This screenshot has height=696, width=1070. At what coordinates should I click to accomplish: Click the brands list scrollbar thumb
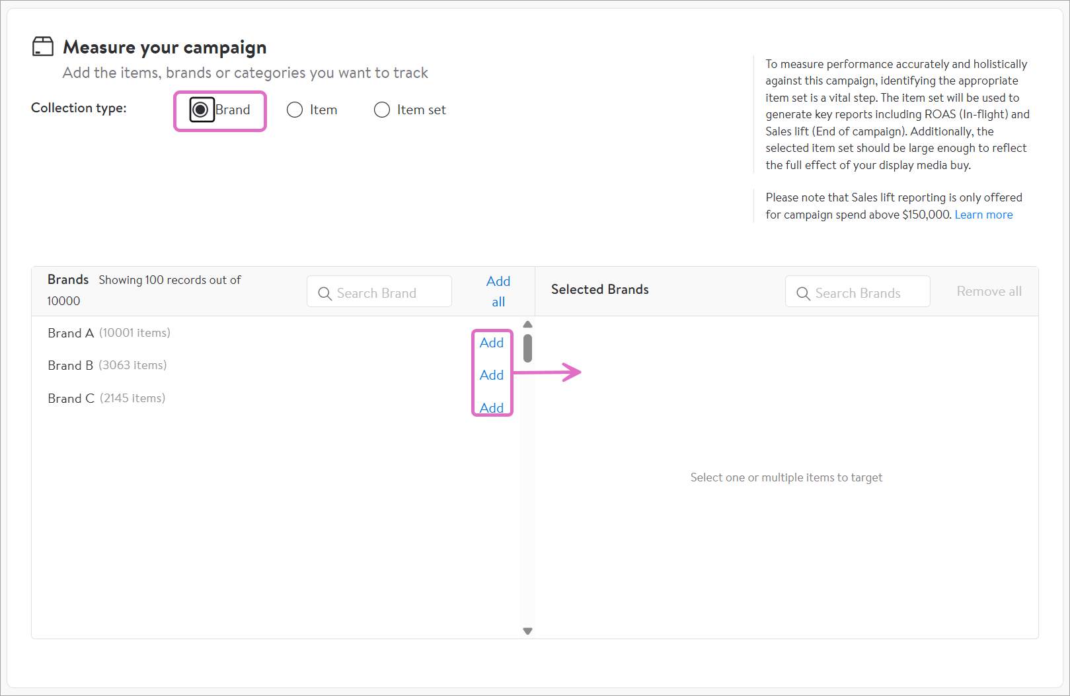pyautogui.click(x=527, y=348)
